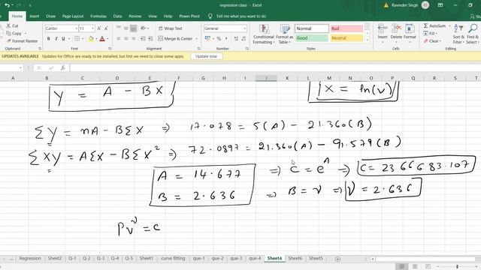
Task: Decrease the cell indent
Action: coord(143,38)
